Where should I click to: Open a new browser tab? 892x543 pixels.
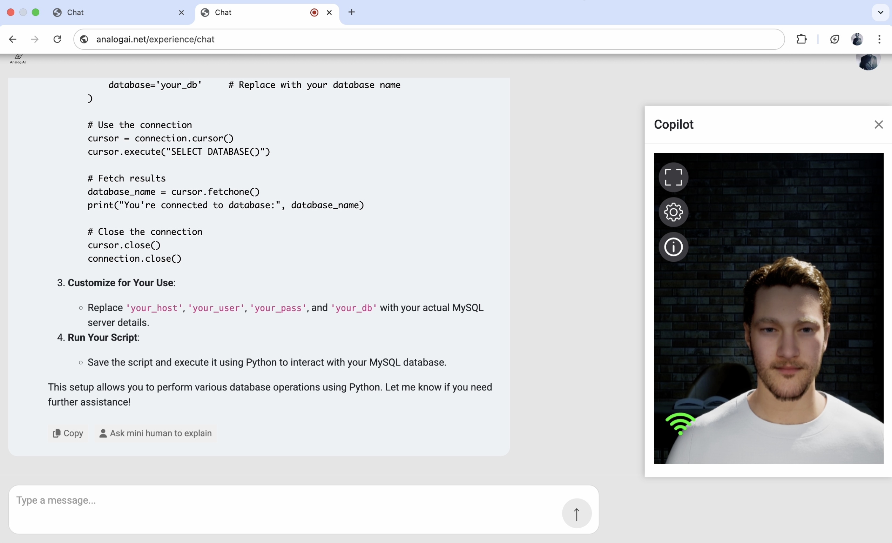pyautogui.click(x=351, y=12)
